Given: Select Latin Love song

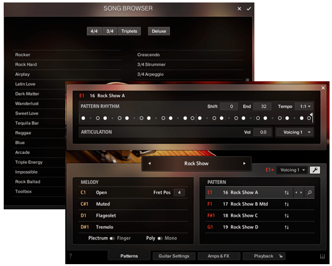Looking at the screenshot, I should (39, 84).
